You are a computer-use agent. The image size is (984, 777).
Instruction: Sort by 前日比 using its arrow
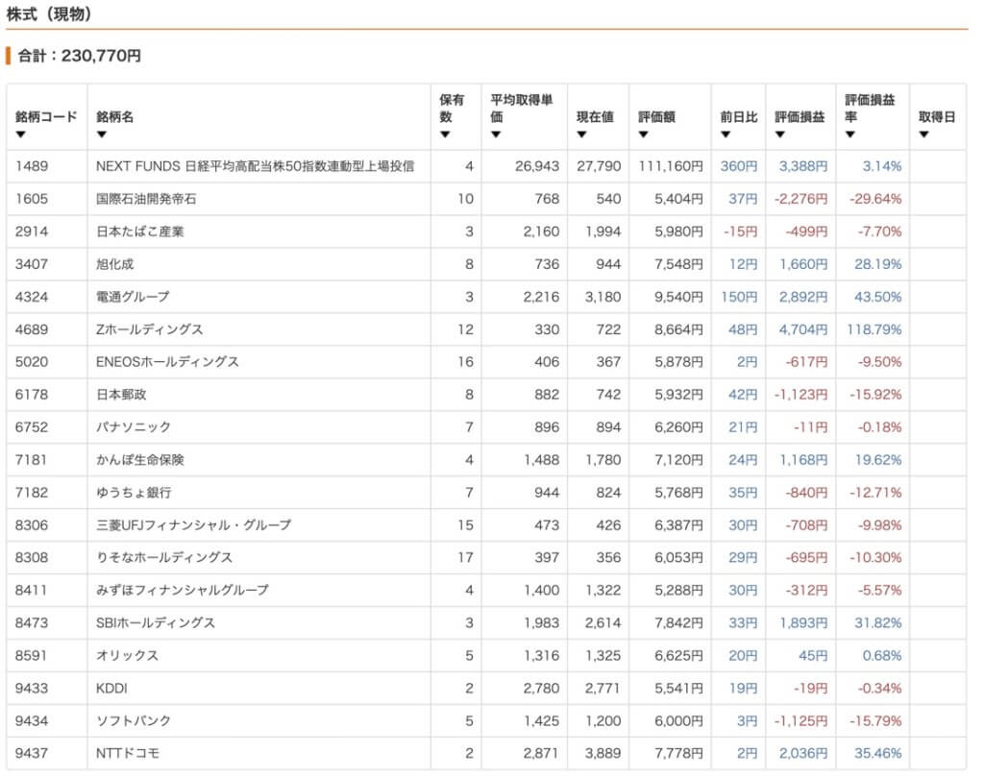tap(726, 134)
